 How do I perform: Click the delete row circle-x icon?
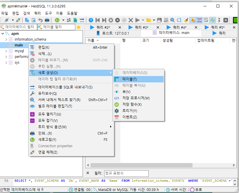tap(117, 20)
